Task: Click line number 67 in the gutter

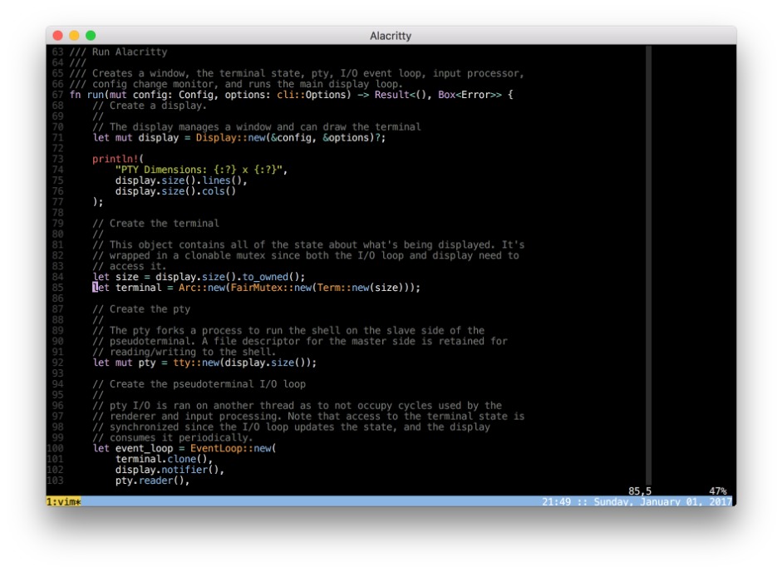Action: tap(57, 95)
